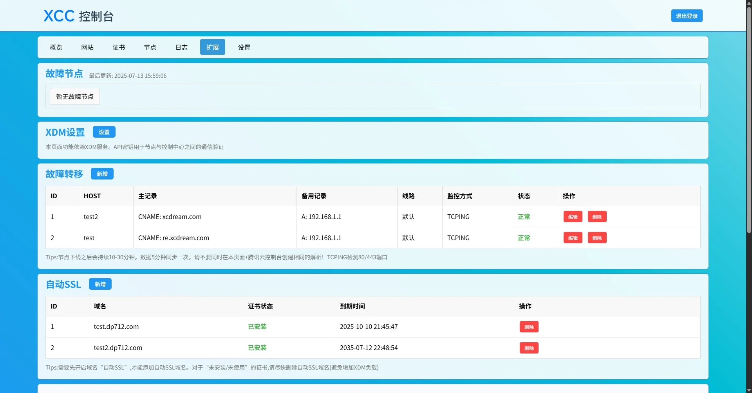Delete the test2 failover record
The height and width of the screenshot is (393, 752).
coord(597,217)
